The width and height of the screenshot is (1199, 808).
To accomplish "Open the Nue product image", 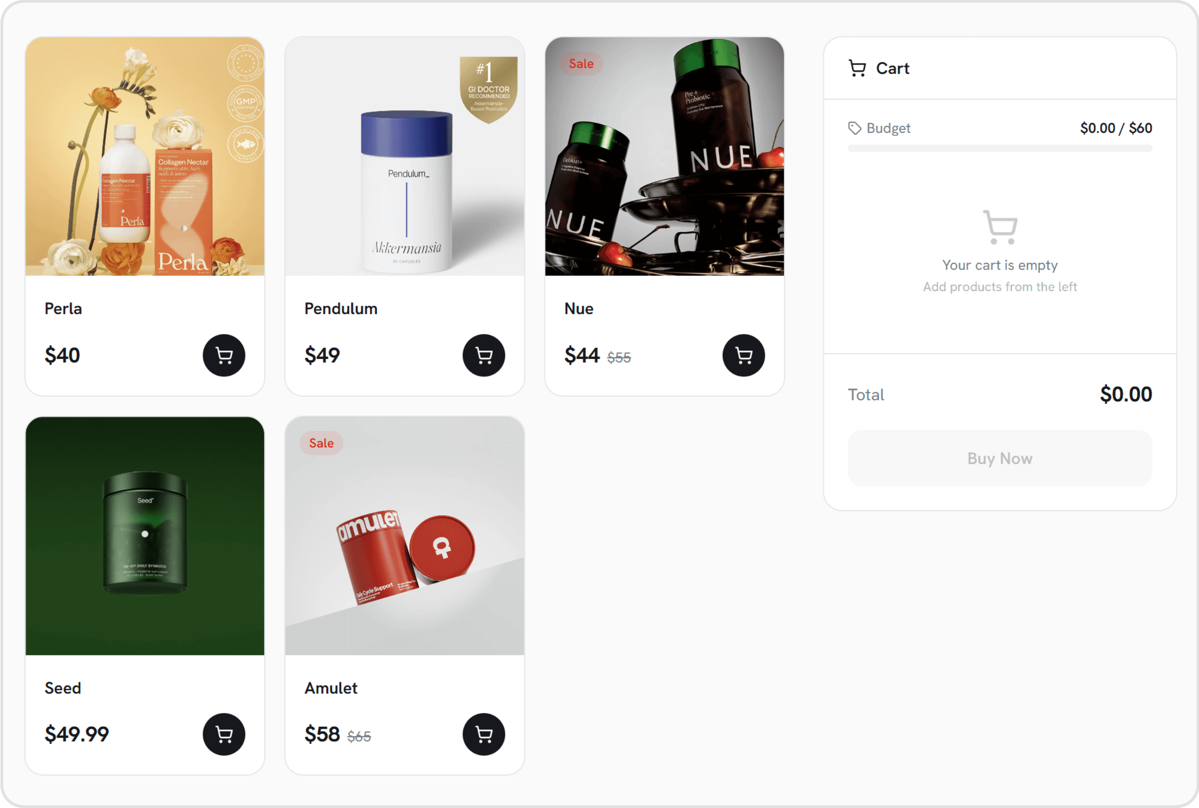I will 665,156.
